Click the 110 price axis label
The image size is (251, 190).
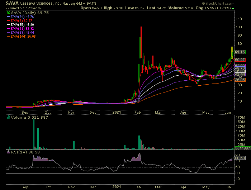[x=239, y=19]
